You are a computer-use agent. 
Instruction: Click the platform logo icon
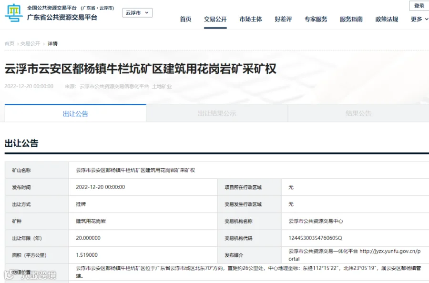(x=14, y=13)
